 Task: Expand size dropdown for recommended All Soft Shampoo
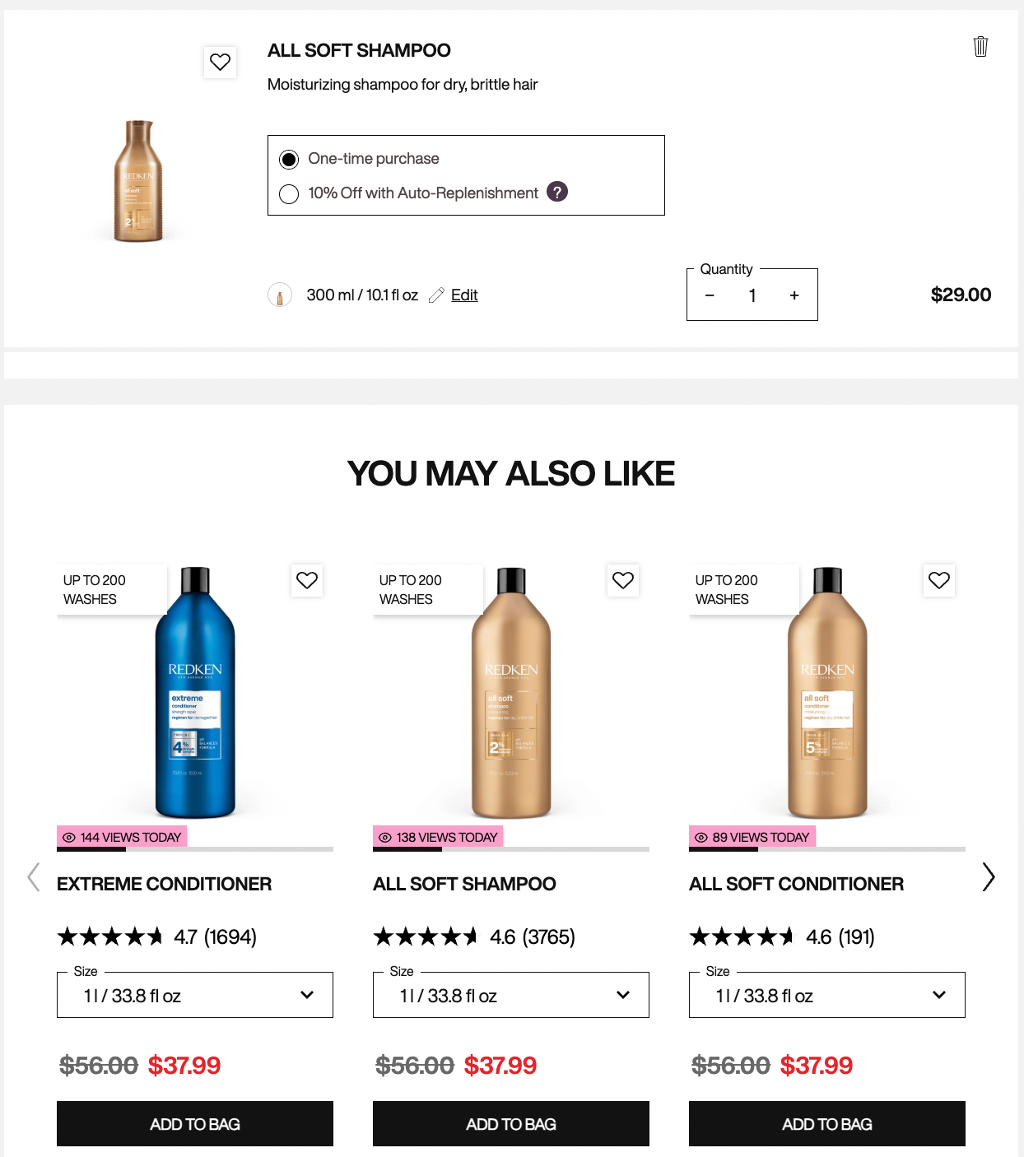coord(511,995)
